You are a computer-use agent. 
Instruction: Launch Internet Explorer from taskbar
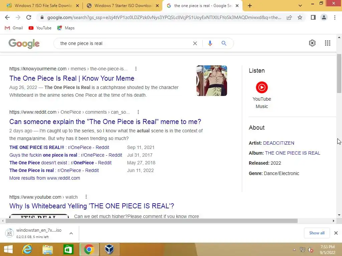point(27,249)
